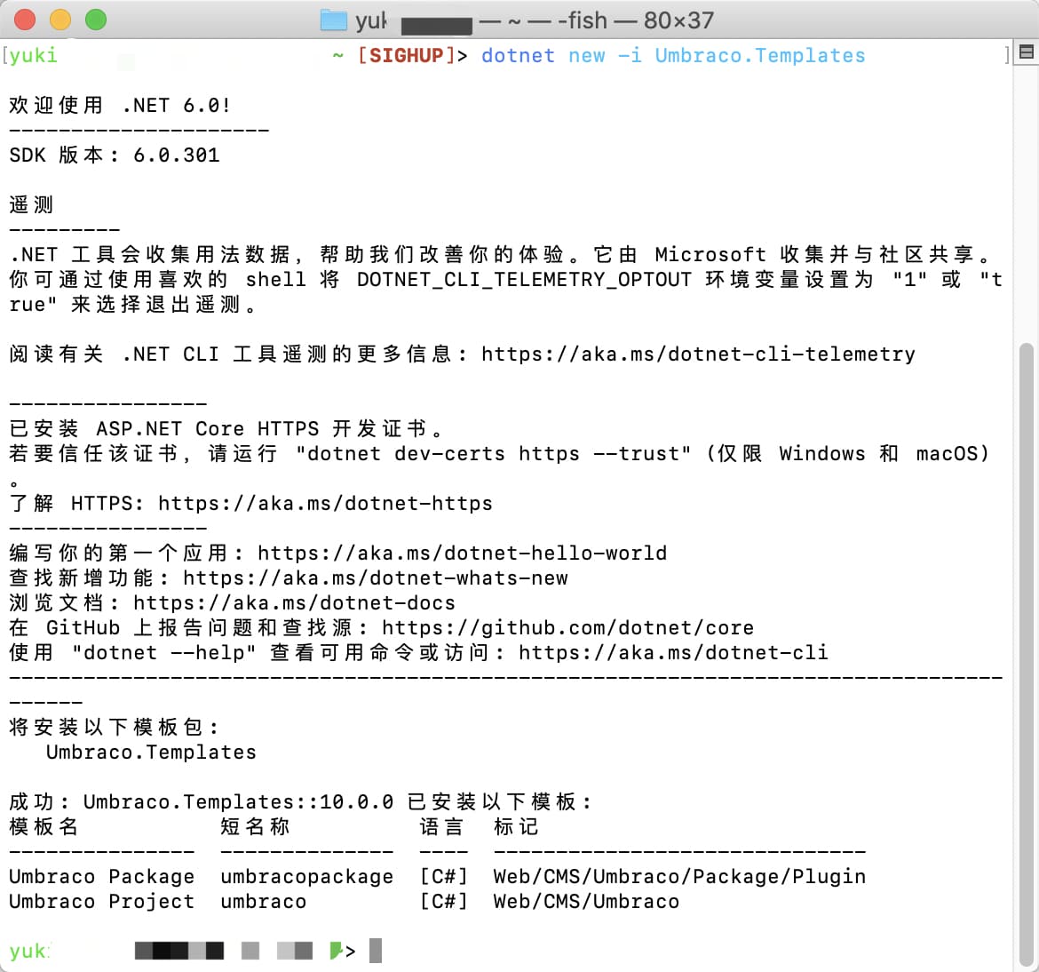Viewport: 1039px width, 972px height.
Task: Open the dotnet-hello-world URL
Action: pyautogui.click(x=463, y=553)
